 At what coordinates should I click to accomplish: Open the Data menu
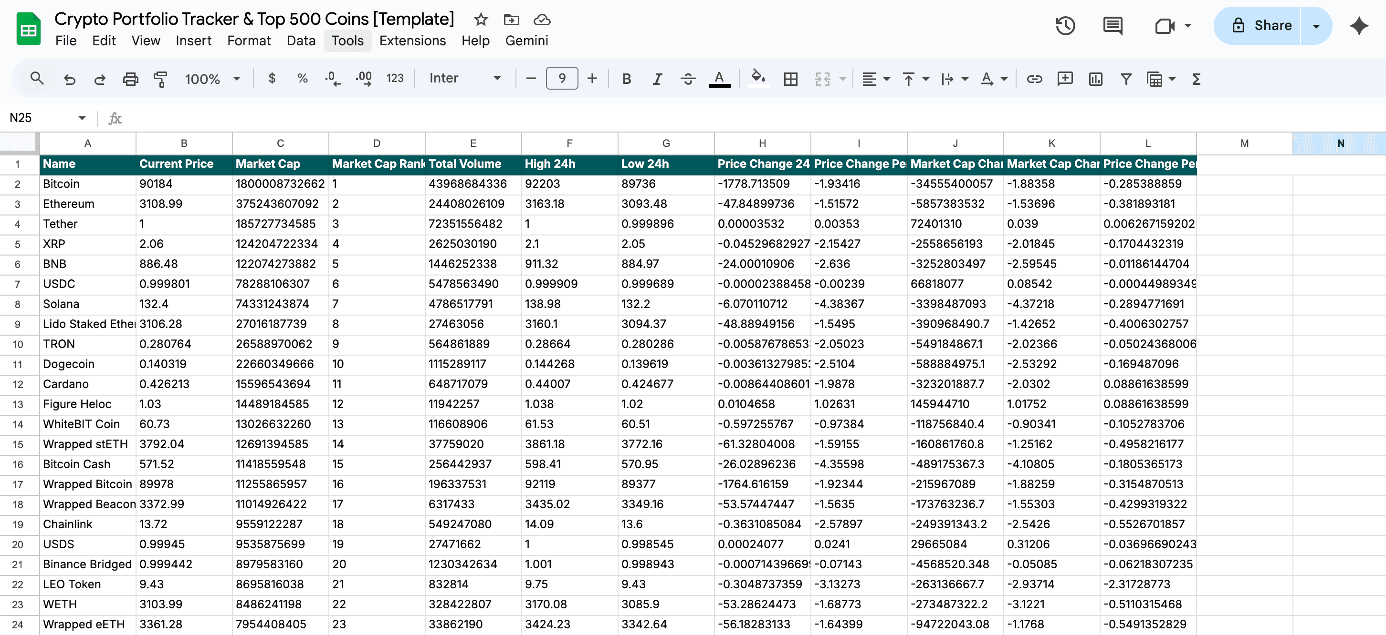(300, 41)
